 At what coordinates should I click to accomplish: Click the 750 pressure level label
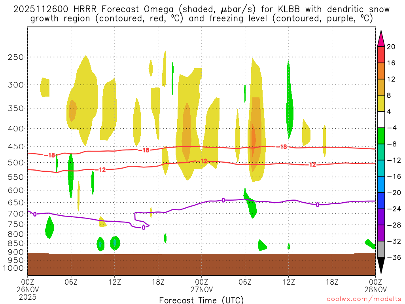coord(16,224)
